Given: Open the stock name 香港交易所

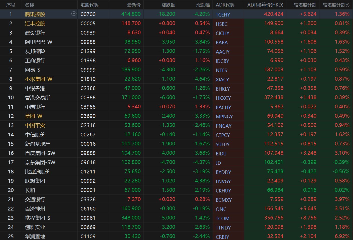Looking at the screenshot, I should click(38, 98).
